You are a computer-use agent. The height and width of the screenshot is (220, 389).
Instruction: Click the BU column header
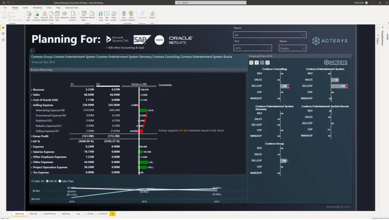[x=98, y=84]
